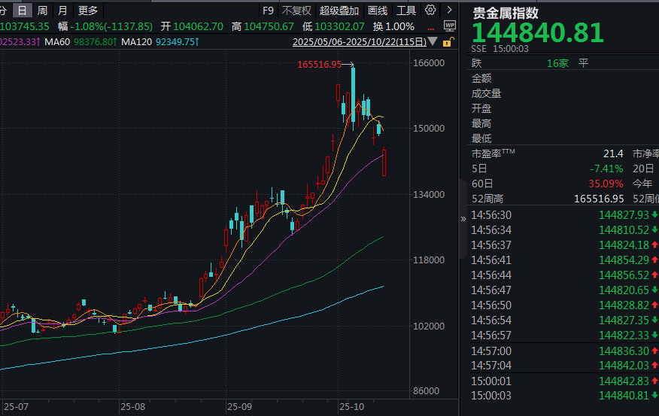Open 超级叠加 overlay option
This screenshot has width=659, height=416.
coord(339,11)
